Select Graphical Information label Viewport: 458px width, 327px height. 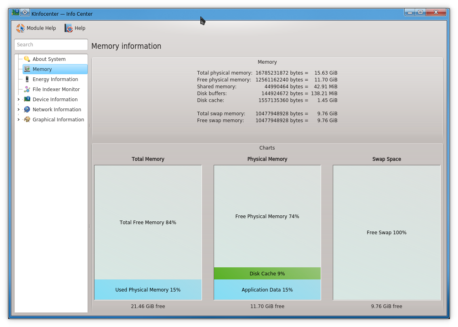[x=58, y=120]
